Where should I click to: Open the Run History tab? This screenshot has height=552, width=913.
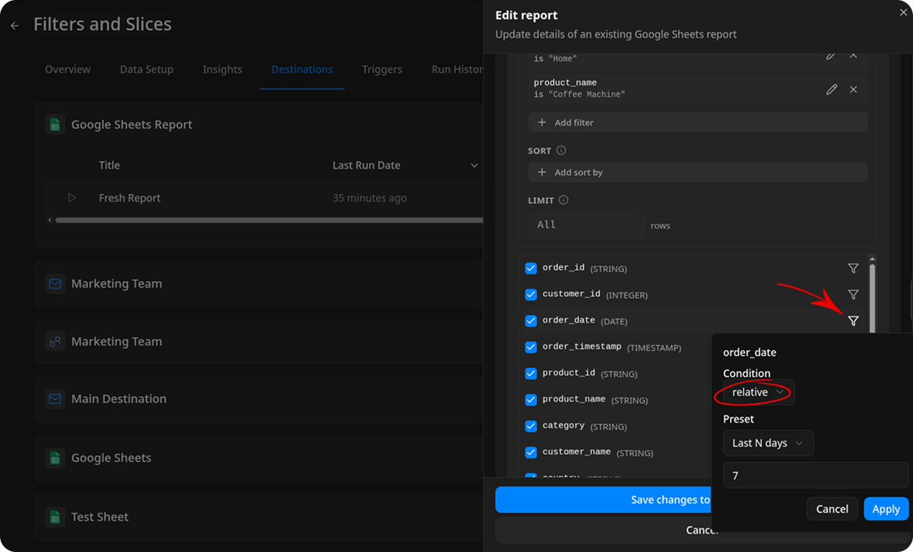[x=457, y=70]
